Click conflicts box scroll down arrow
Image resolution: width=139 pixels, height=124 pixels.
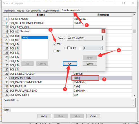(x=133, y=105)
